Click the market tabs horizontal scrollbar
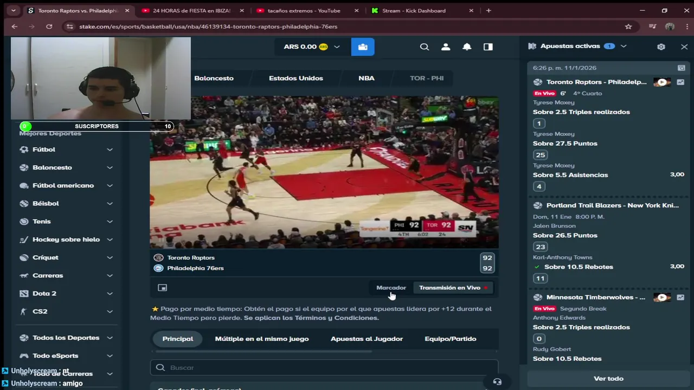This screenshot has width=694, height=390. pyautogui.click(x=263, y=352)
